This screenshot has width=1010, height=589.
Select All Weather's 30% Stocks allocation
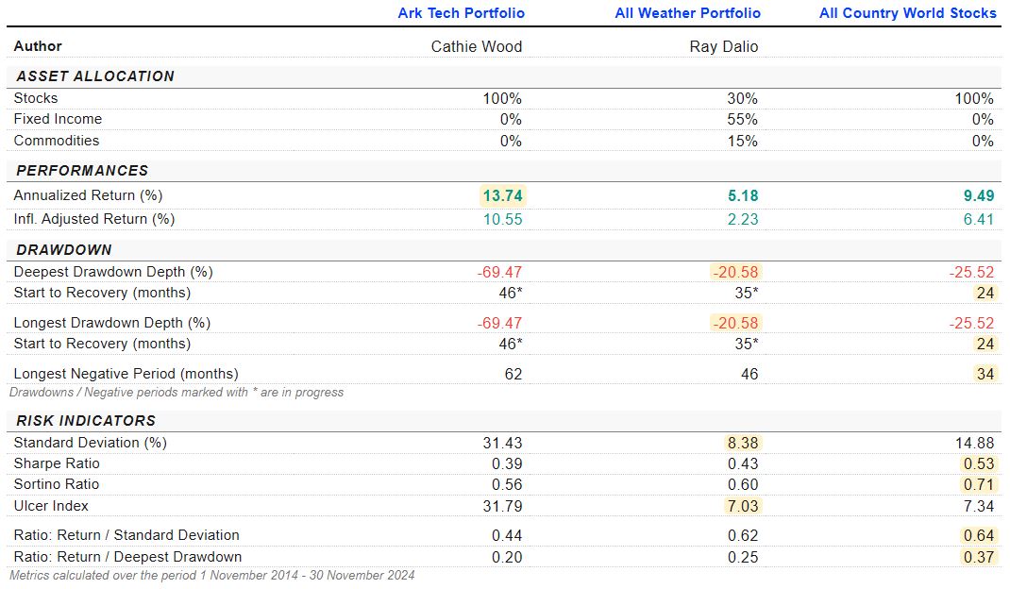click(743, 98)
